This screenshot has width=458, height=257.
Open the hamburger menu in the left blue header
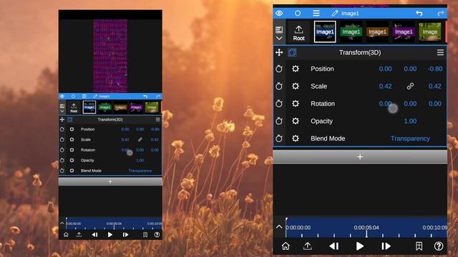coord(84,96)
